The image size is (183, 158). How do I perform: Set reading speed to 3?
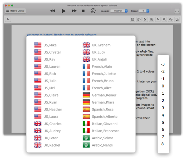click(163, 108)
